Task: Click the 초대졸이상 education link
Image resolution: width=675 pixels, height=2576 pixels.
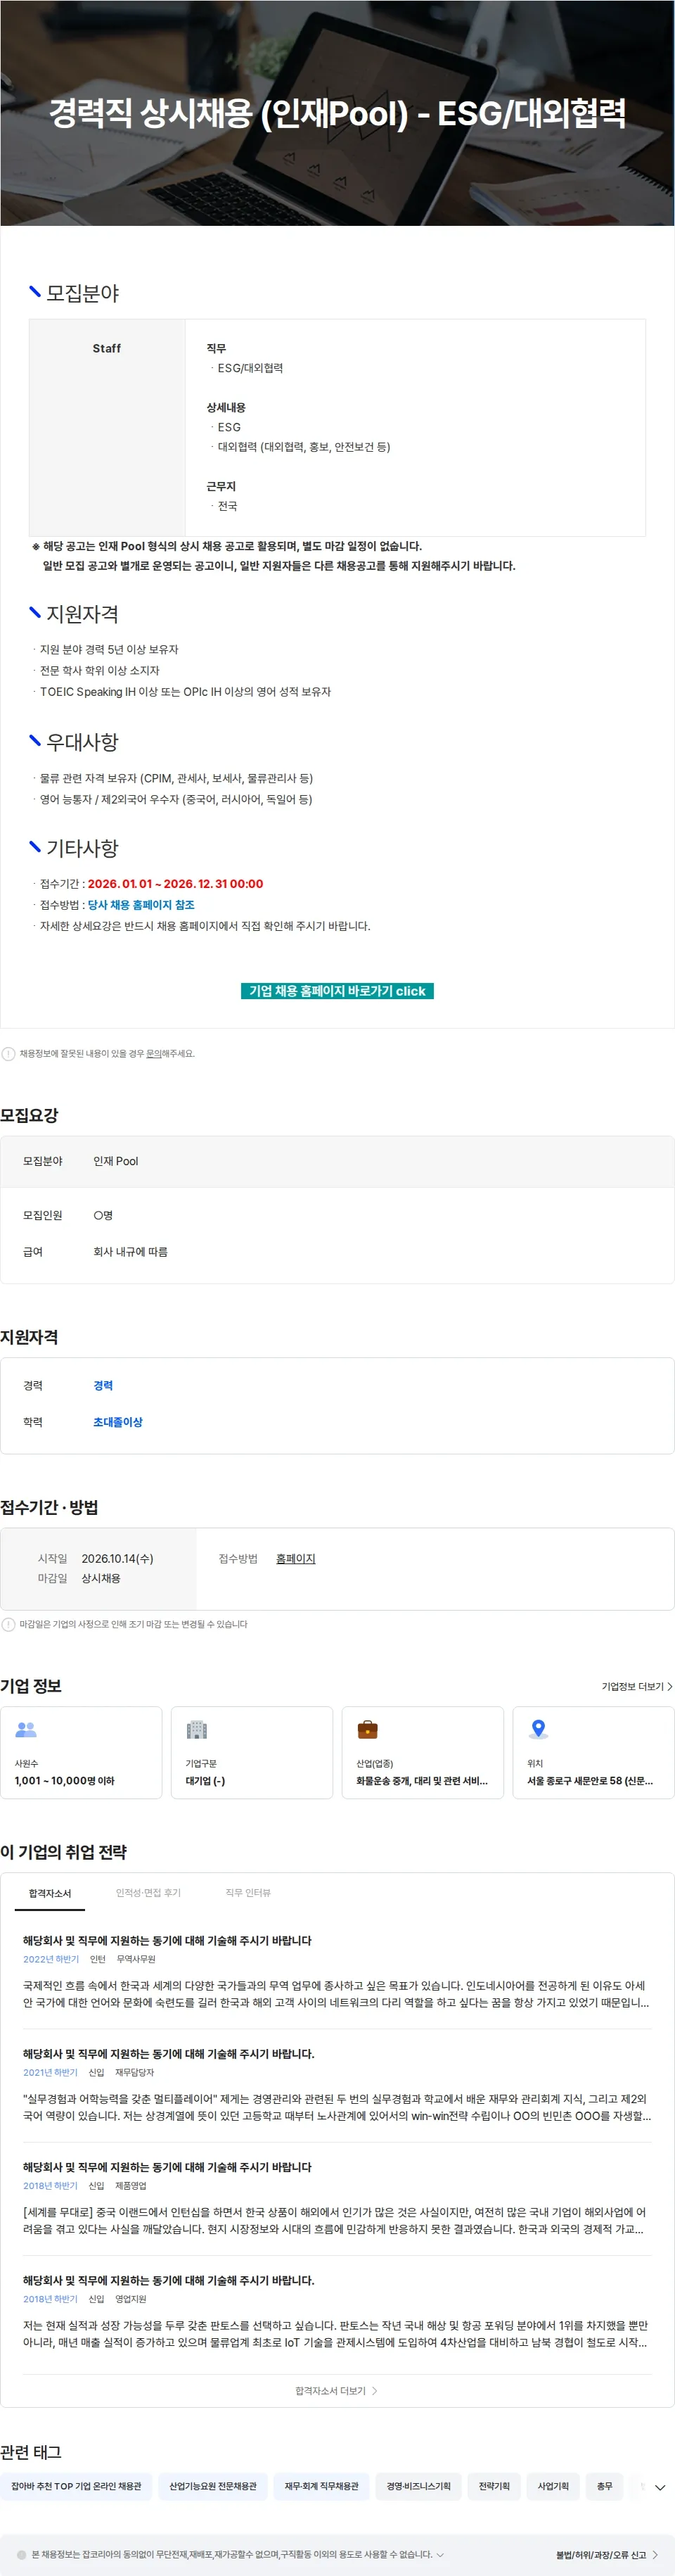Action: coord(118,1422)
